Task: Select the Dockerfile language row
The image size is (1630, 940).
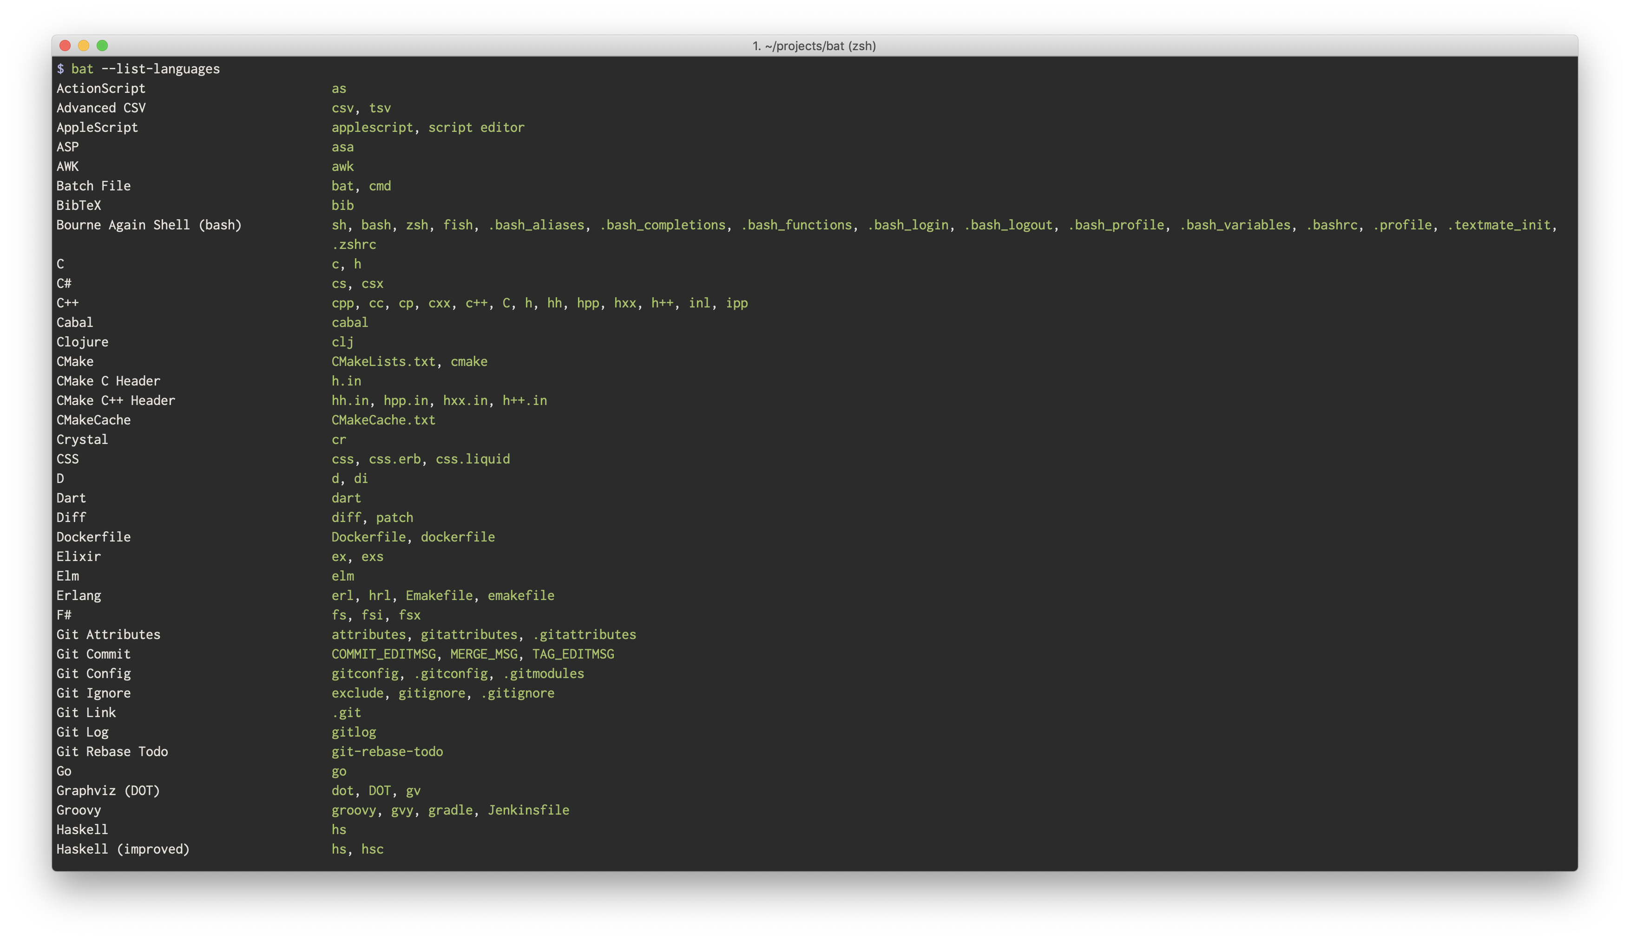Action: [94, 536]
